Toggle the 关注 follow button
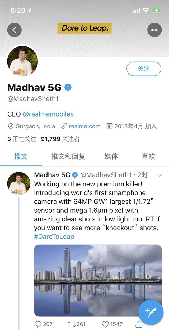The height and width of the screenshot is (330, 169). point(144,69)
